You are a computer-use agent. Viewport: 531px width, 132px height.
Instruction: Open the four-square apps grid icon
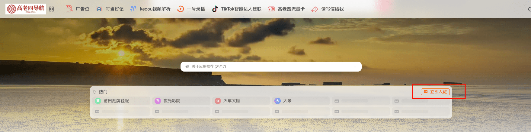(52, 9)
